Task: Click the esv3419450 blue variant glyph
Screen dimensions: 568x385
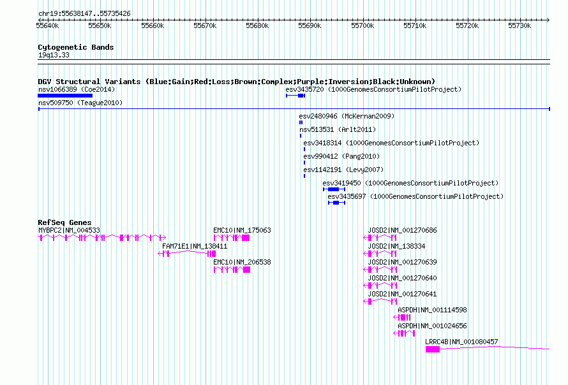Action: [334, 189]
